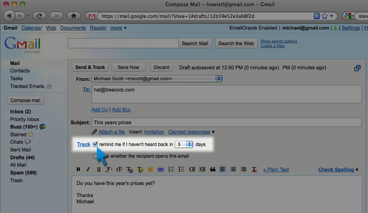Open the pop-out compose window icon
The width and height of the screenshot is (368, 213).
click(x=357, y=68)
